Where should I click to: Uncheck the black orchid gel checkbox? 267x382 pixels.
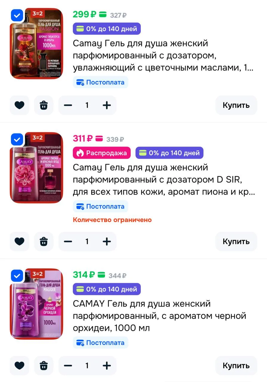(17, 275)
